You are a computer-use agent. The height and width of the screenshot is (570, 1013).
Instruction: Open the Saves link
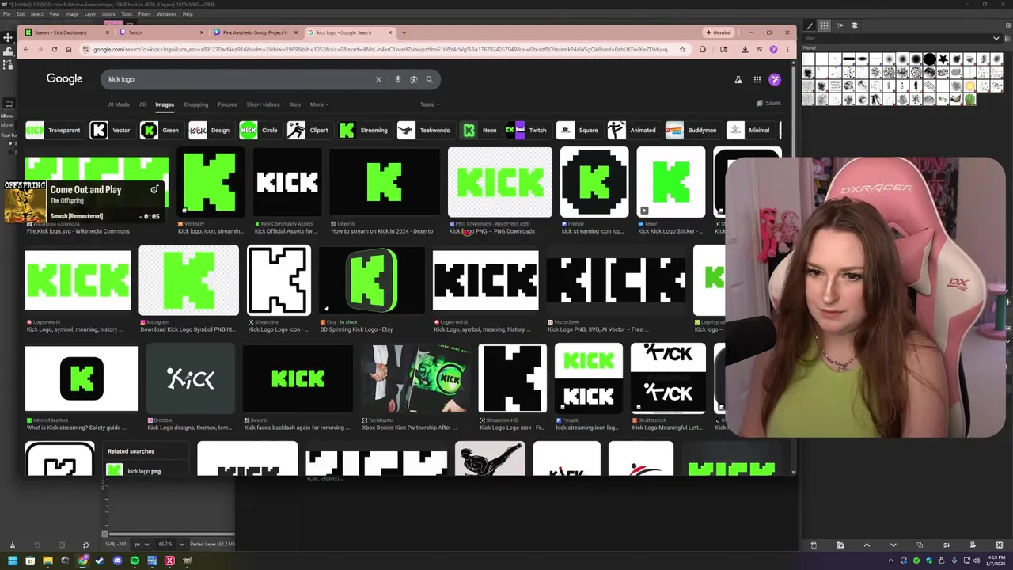click(768, 103)
